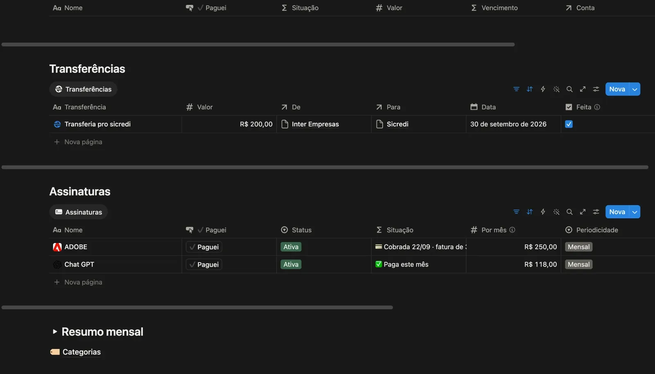Open dropdown arrow next to Assinaturas Nova button
Viewport: 655px width, 374px height.
pyautogui.click(x=635, y=212)
